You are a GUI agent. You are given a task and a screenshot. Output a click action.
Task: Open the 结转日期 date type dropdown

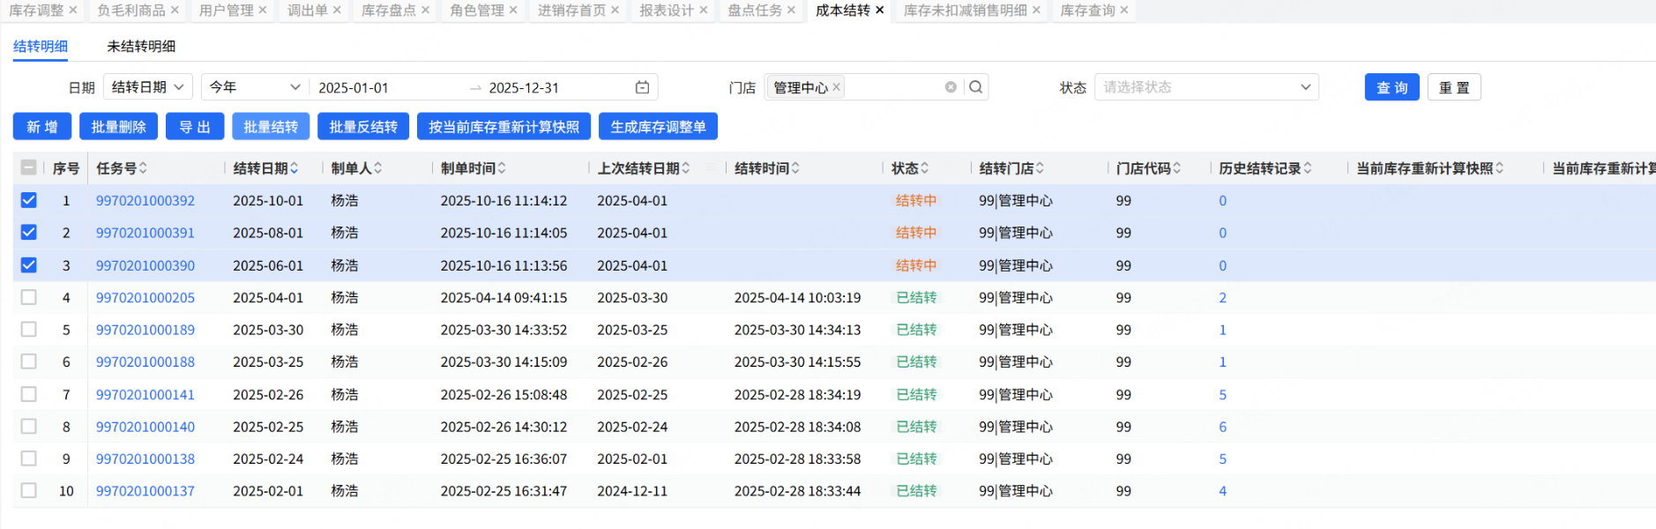[x=148, y=87]
